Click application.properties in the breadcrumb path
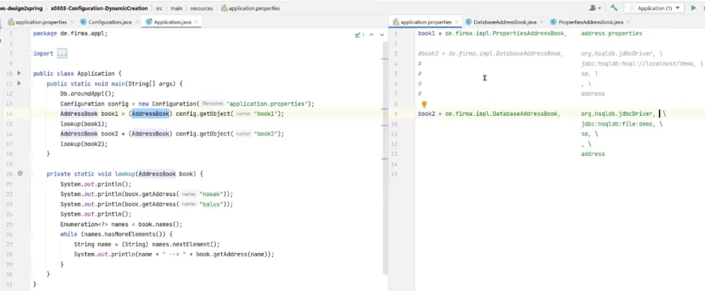The width and height of the screenshot is (705, 291). point(254,8)
